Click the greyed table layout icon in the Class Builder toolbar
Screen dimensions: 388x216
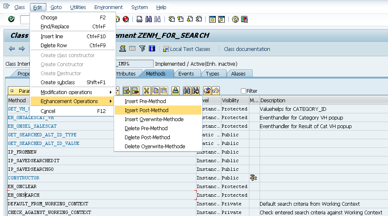click(132, 48)
